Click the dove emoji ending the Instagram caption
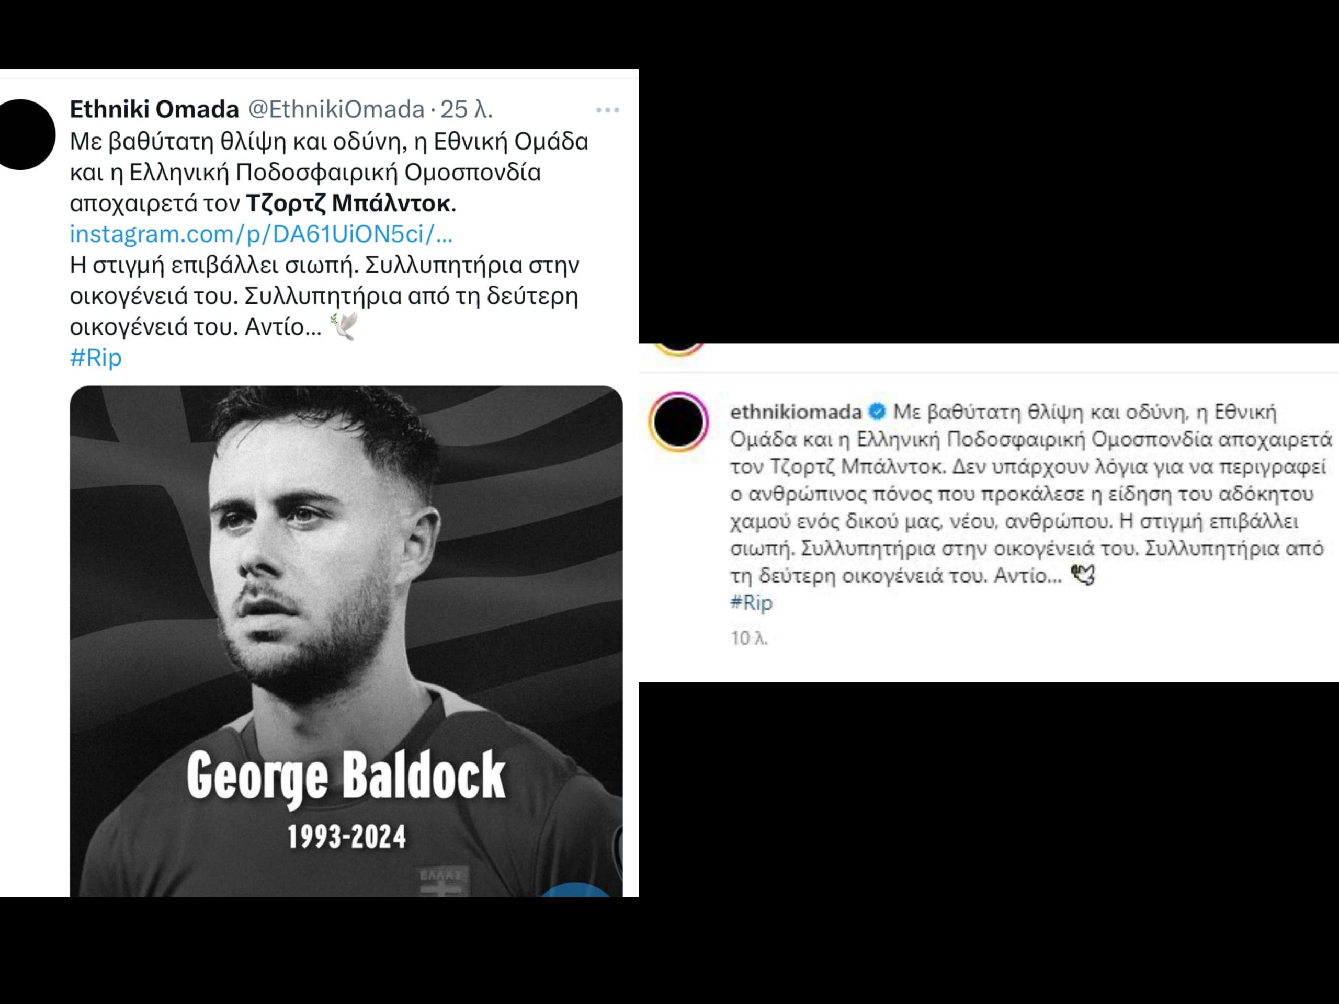1339x1004 pixels. (x=1083, y=575)
